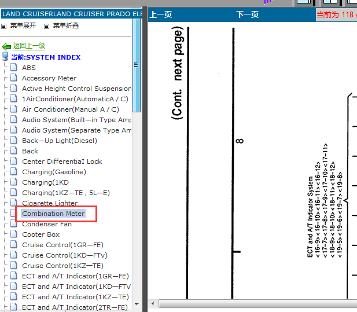The width and height of the screenshot is (357, 312).
Task: Open Charging(1KZ-TE , 5L-E) entry
Action: coord(66,193)
